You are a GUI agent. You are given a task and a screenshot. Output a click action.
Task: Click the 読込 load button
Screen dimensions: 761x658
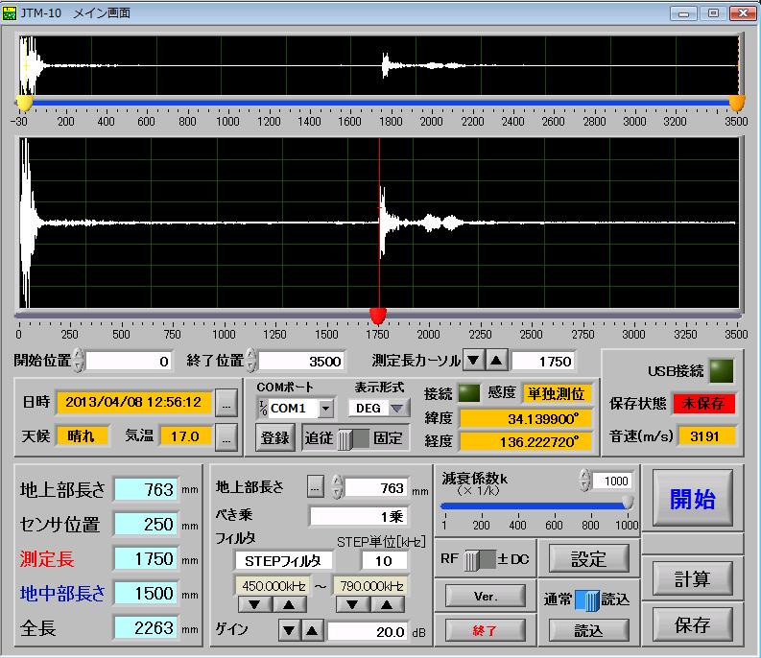click(x=588, y=630)
